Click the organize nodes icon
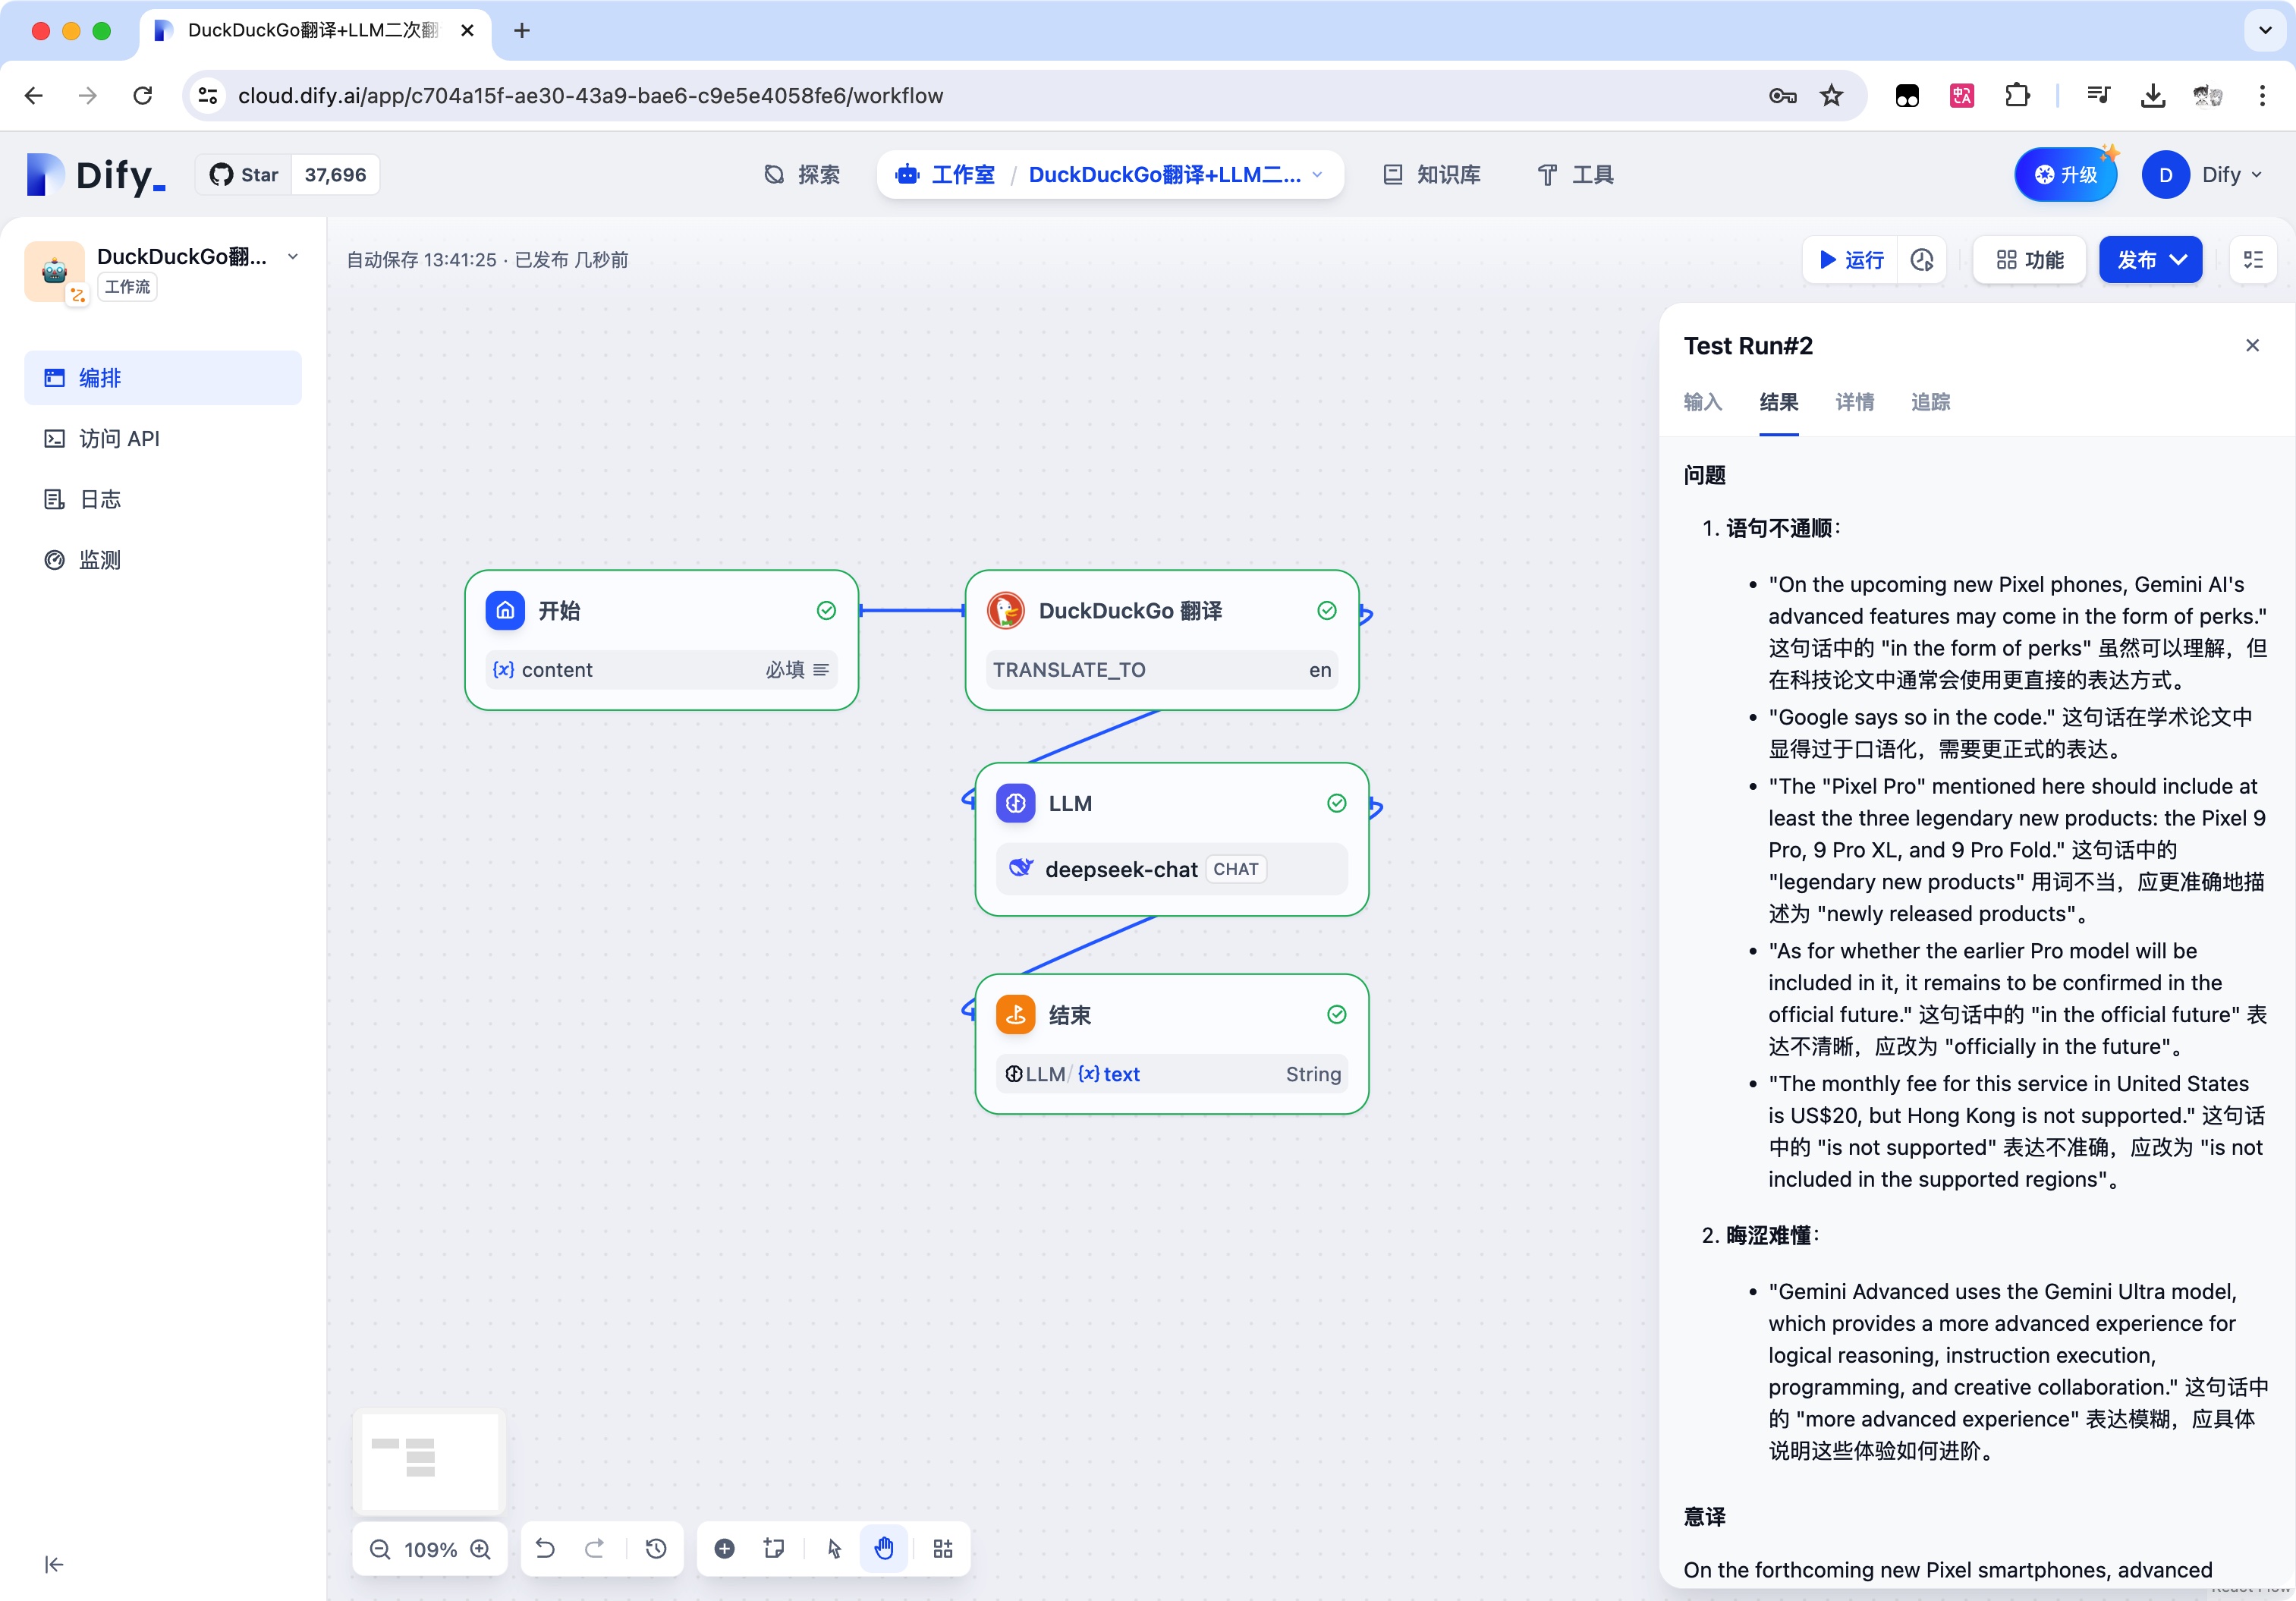This screenshot has width=2296, height=1601. 943,1549
